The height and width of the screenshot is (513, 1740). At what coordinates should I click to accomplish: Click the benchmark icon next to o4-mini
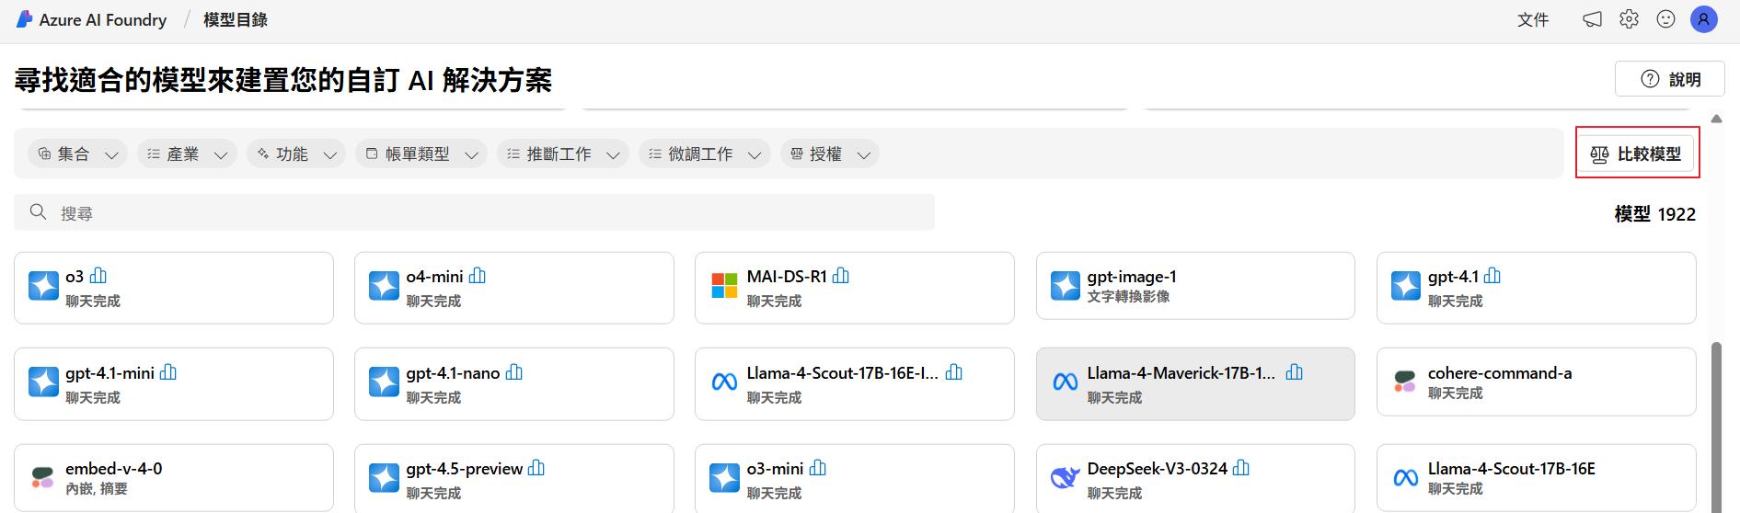(478, 276)
